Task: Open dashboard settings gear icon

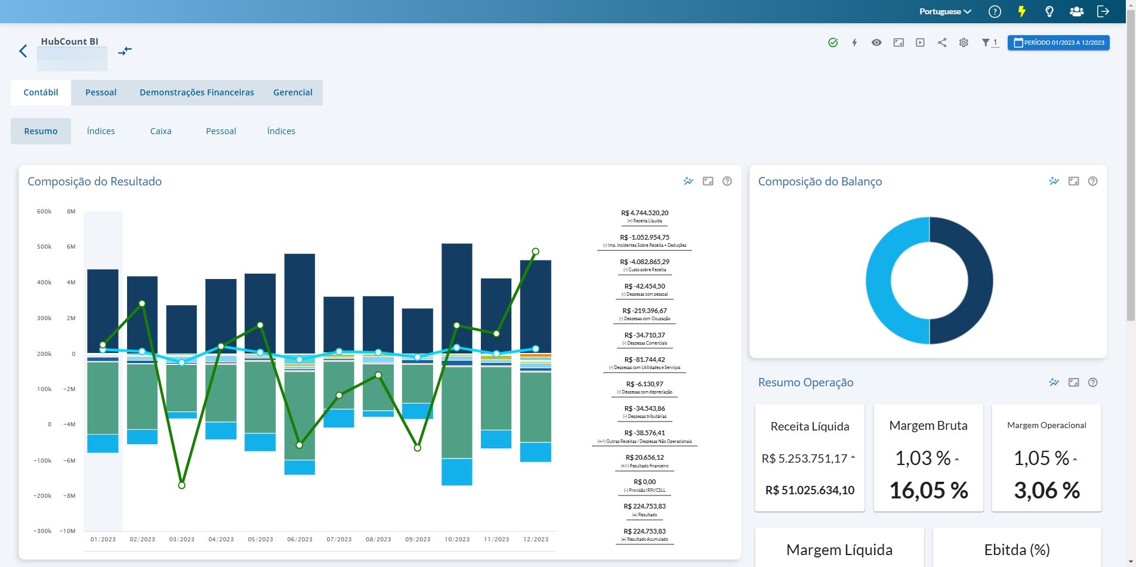Action: tap(964, 42)
